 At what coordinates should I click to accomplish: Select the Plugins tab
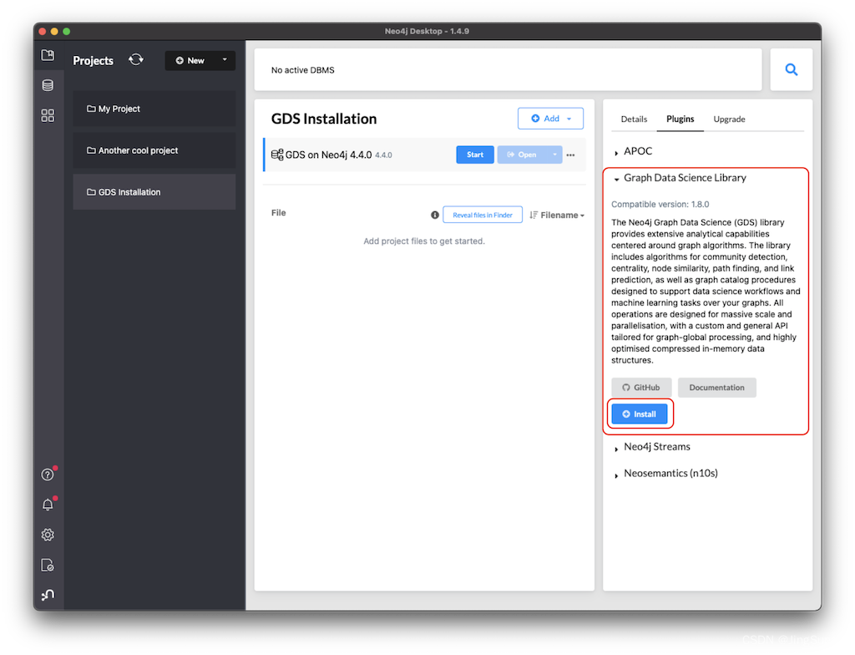coord(680,119)
